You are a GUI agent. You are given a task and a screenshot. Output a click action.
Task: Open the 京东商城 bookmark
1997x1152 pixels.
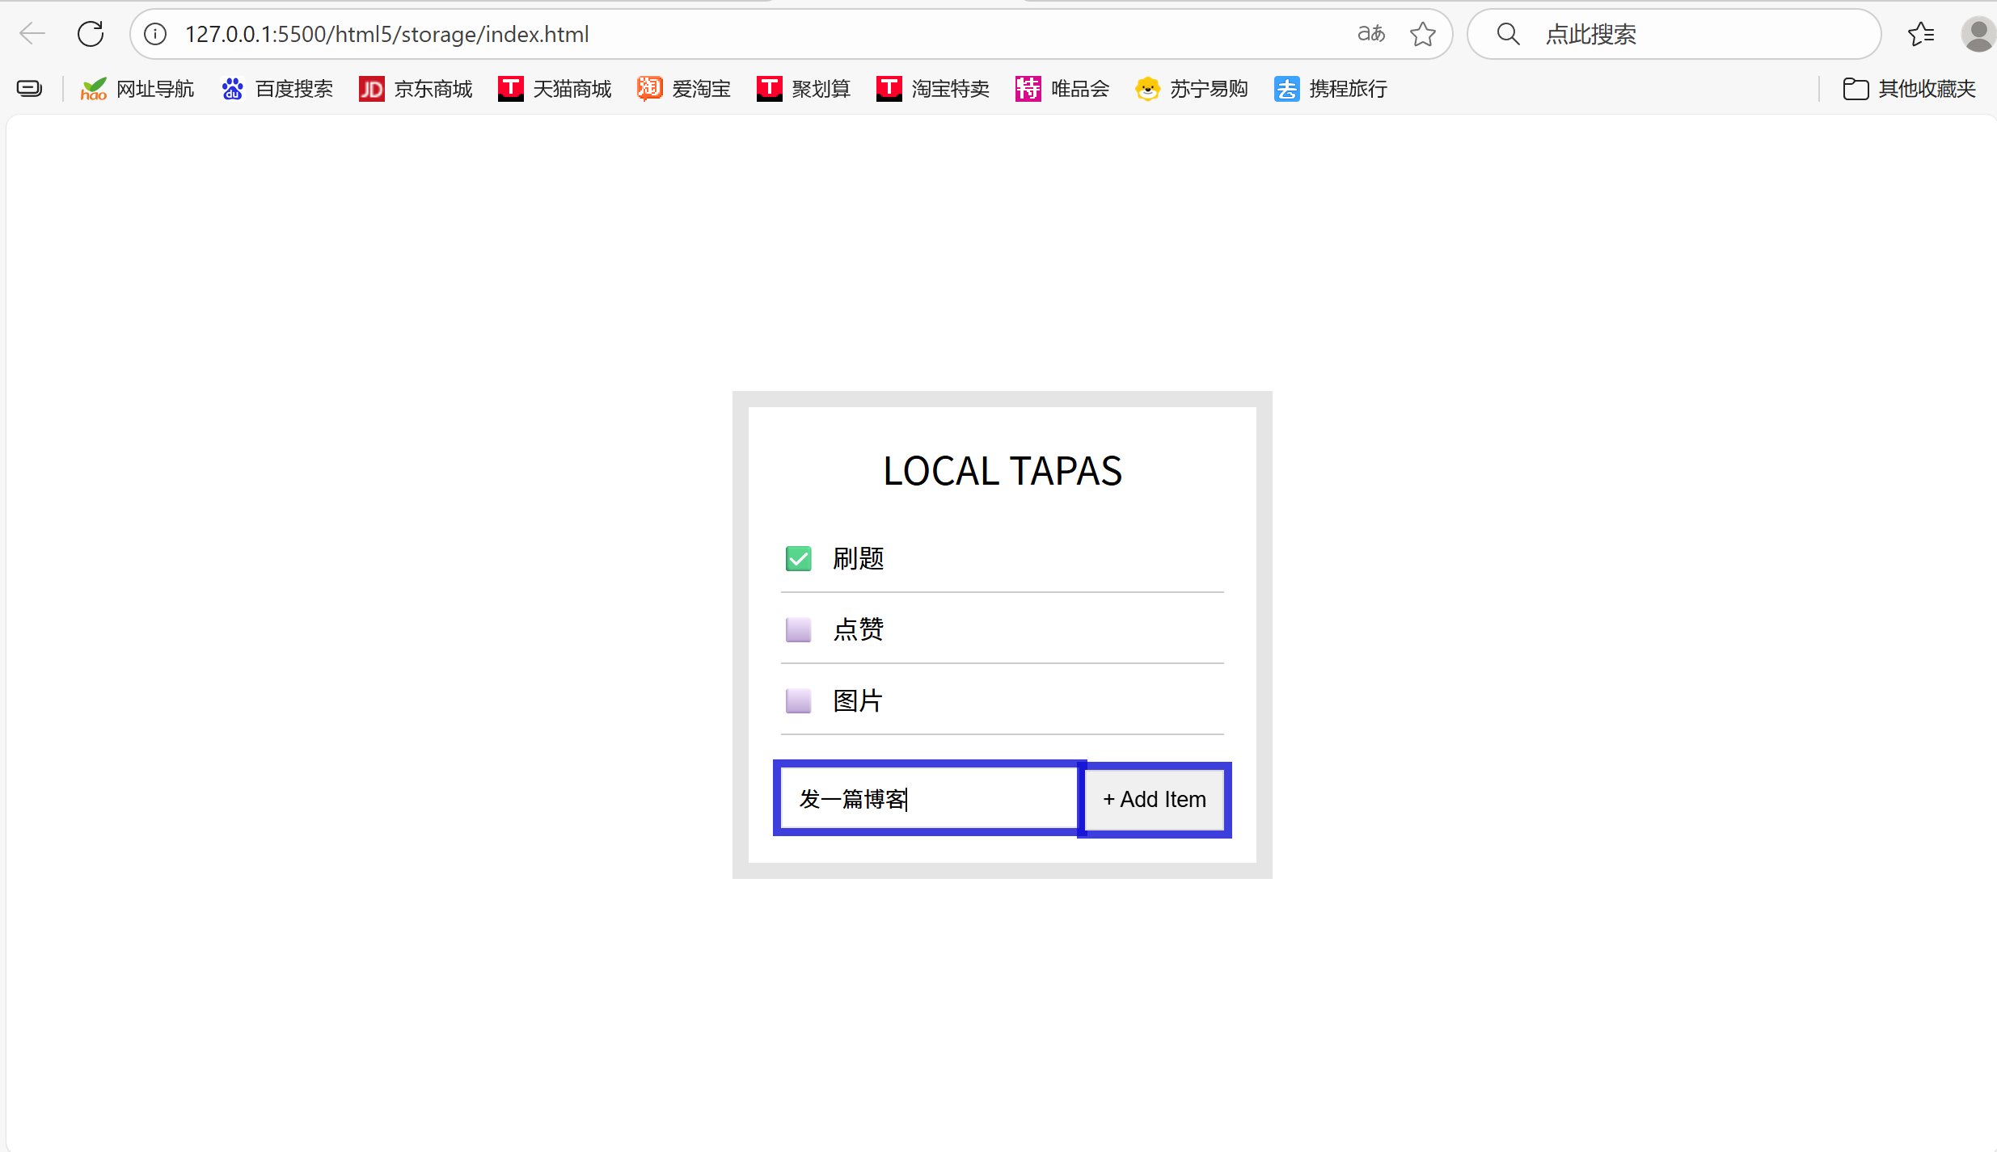(x=416, y=89)
